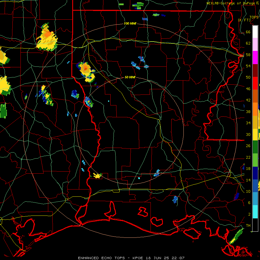Click the legend value 54
Screen dimensions: 260x260
(x=248, y=66)
